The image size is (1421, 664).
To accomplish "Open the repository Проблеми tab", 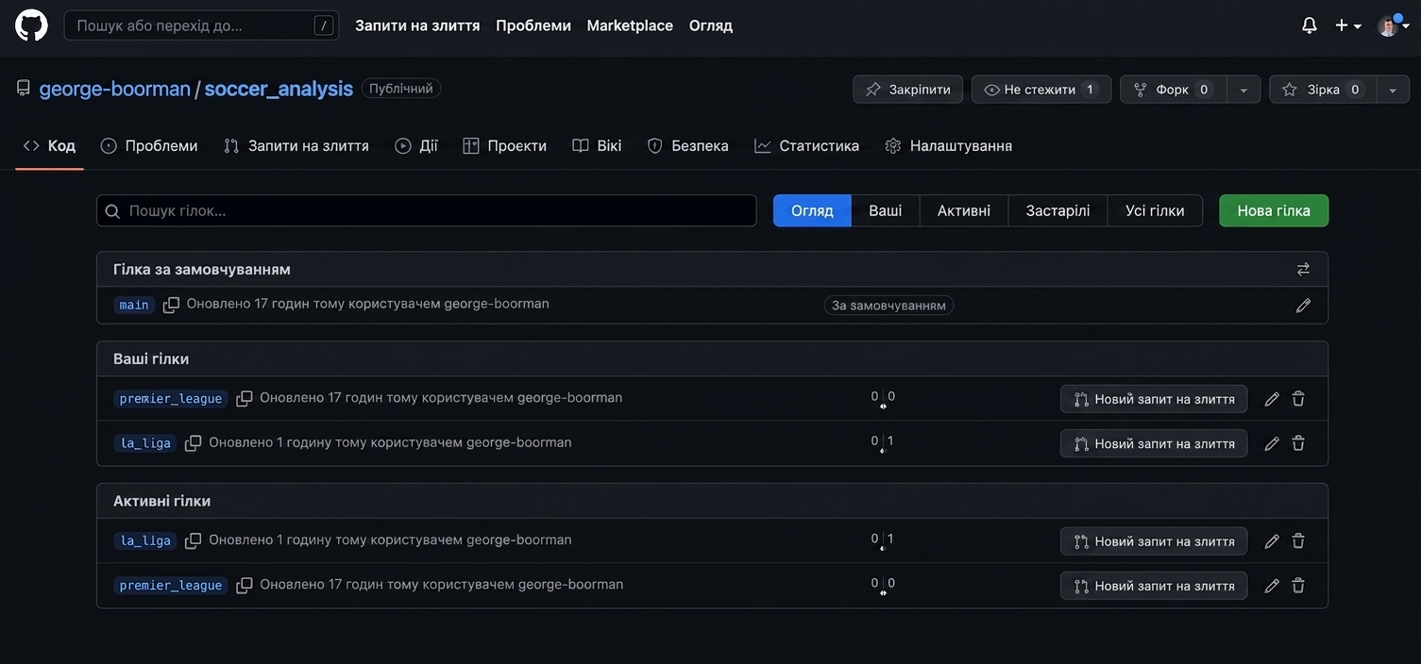I will [149, 146].
